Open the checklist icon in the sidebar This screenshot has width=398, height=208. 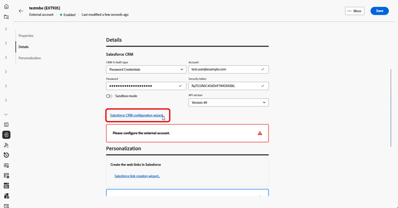[6, 125]
